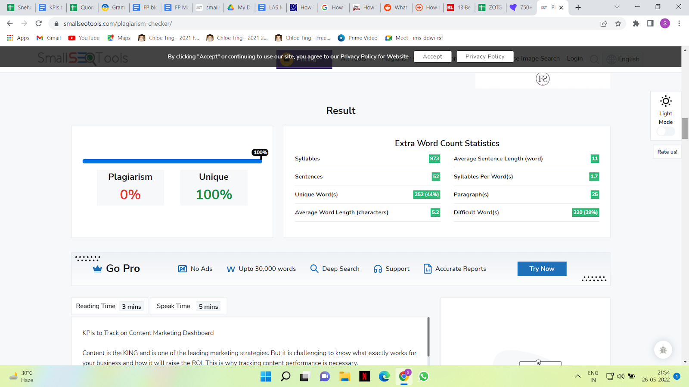Click the site search magnifier icon
Image resolution: width=689 pixels, height=387 pixels.
(x=594, y=59)
